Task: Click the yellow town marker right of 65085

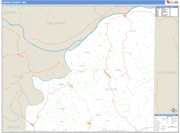Action: point(71,86)
